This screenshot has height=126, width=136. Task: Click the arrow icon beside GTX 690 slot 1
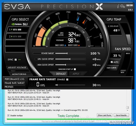click(12, 30)
